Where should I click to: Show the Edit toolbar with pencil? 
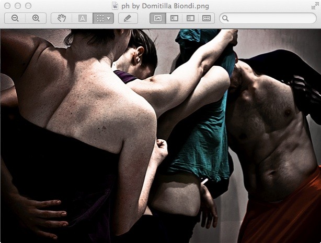pyautogui.click(x=128, y=18)
